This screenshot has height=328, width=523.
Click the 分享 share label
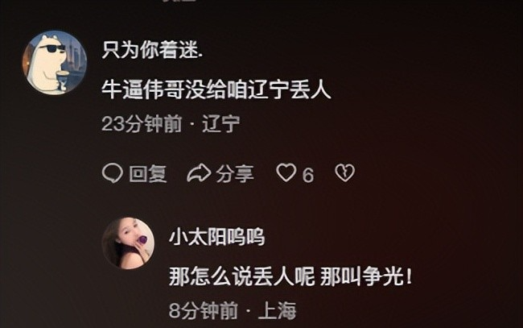coord(235,174)
